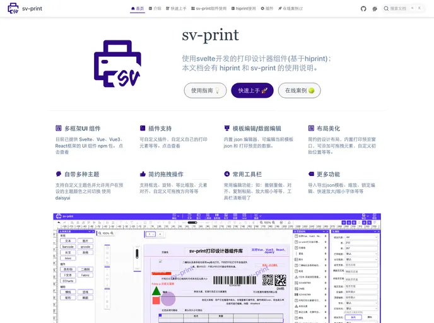Click icon beside 模板编辑/数据编辑

click(x=227, y=128)
